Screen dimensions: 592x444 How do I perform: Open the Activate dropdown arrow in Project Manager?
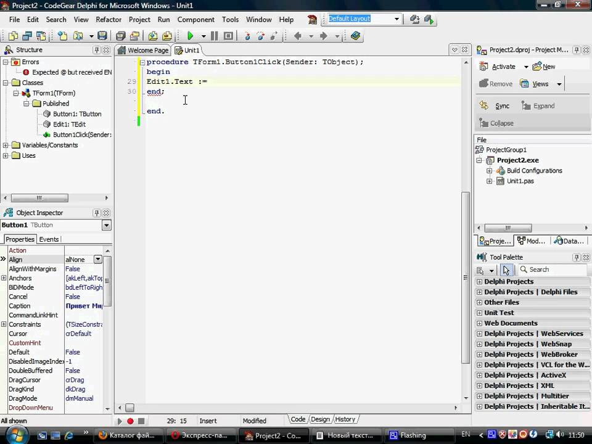click(x=526, y=67)
